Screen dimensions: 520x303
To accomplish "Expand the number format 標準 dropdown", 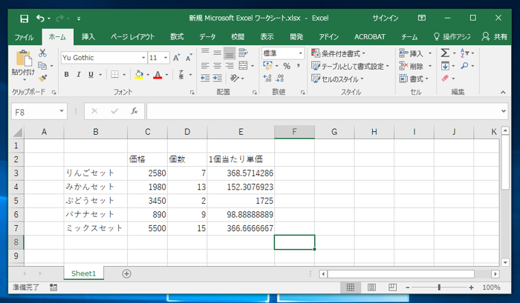I will click(x=300, y=53).
